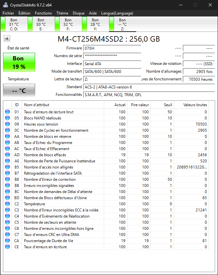Click the Valeurs brutes column header
Image resolution: width=218 pixels, height=275 pixels.
click(x=191, y=105)
